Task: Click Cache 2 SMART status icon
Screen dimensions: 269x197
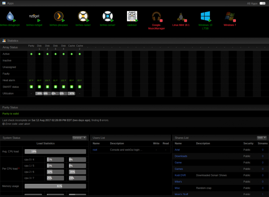Action: point(80,87)
